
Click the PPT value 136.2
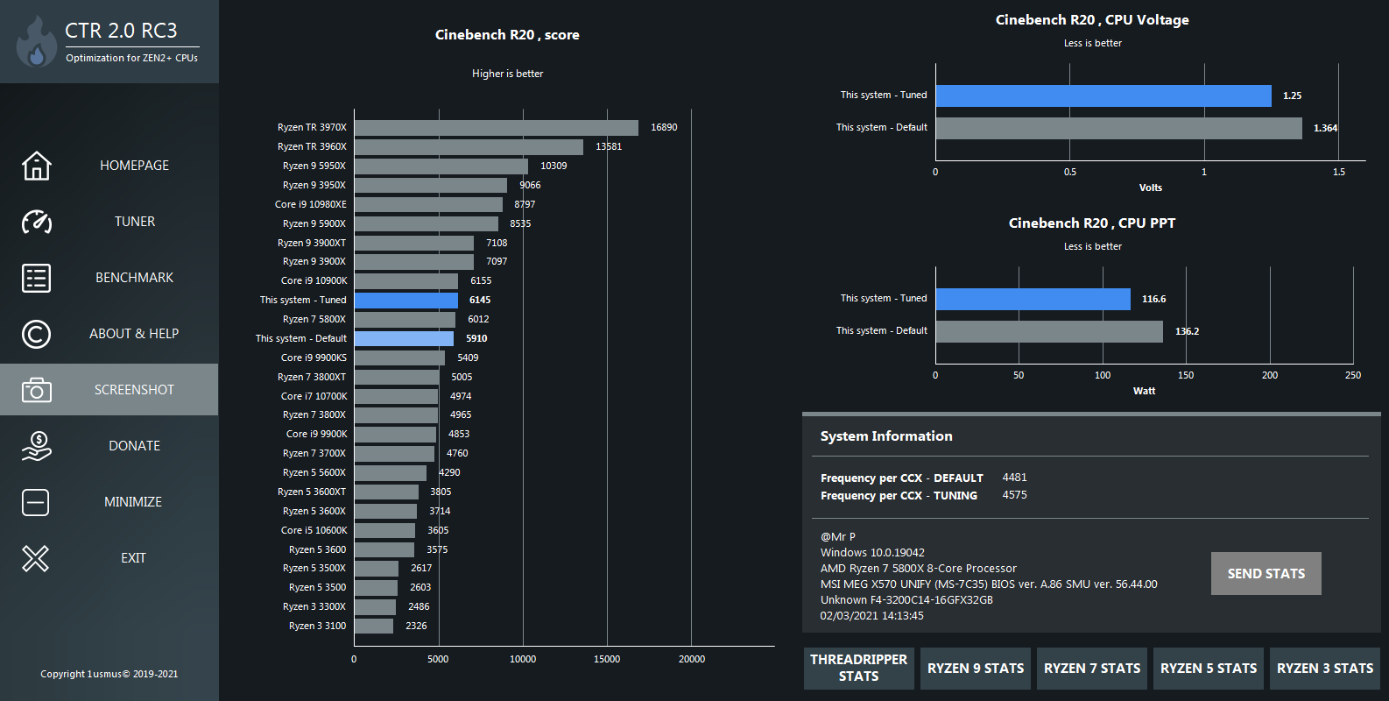[x=1187, y=331]
